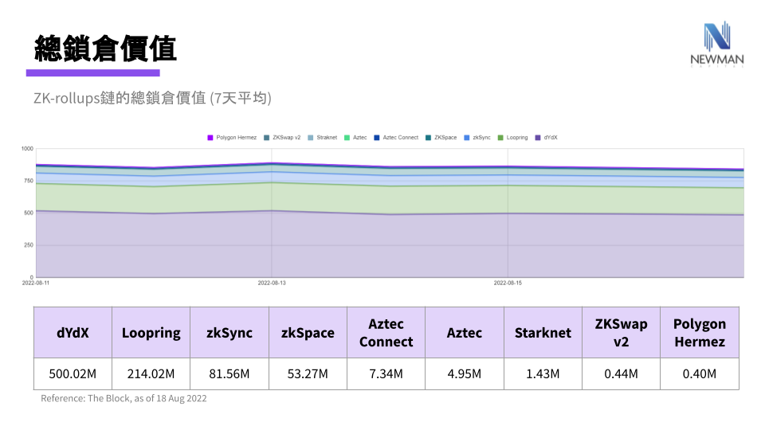Click the 0.40M value cell

coord(700,374)
